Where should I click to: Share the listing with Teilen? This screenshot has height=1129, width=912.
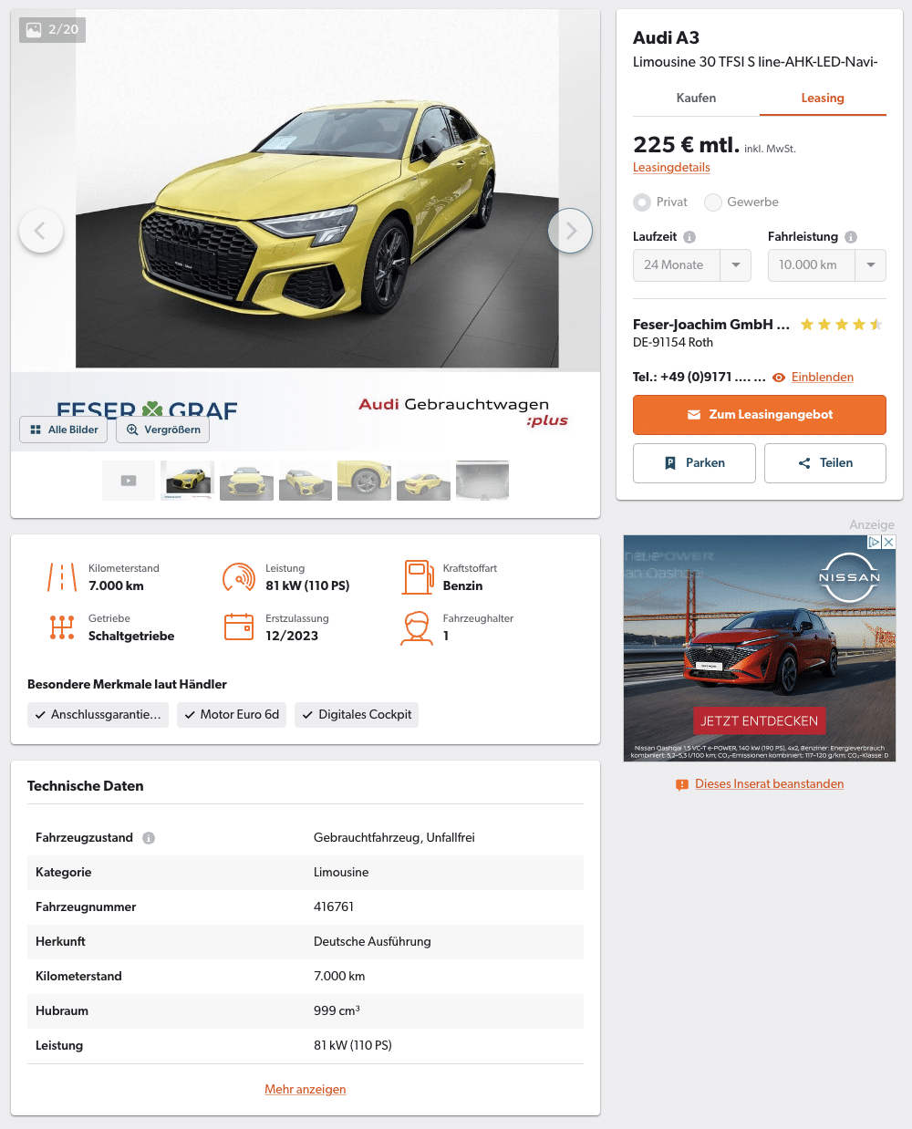(x=825, y=463)
